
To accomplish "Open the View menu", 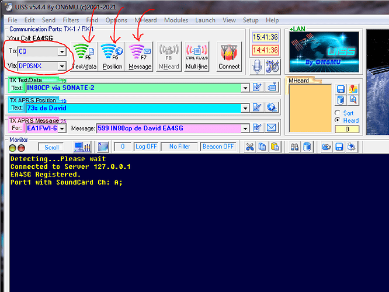I will pyautogui.click(x=229, y=20).
